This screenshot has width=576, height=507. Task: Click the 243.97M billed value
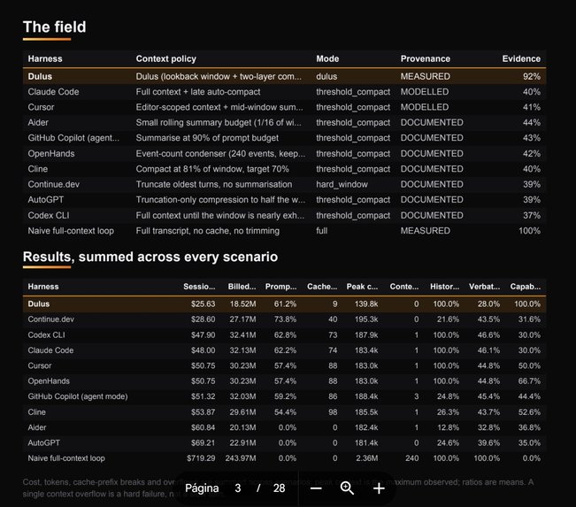coord(241,458)
